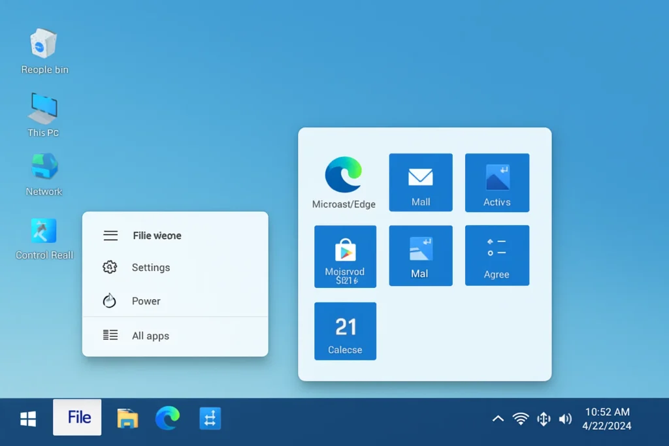The width and height of the screenshot is (669, 446).
Task: Click the File button on taskbar
Action: [77, 417]
